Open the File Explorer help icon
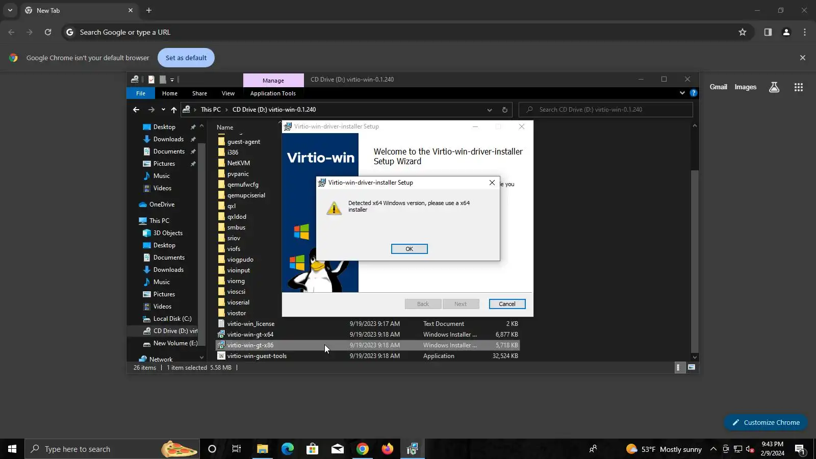This screenshot has height=459, width=816. (694, 93)
